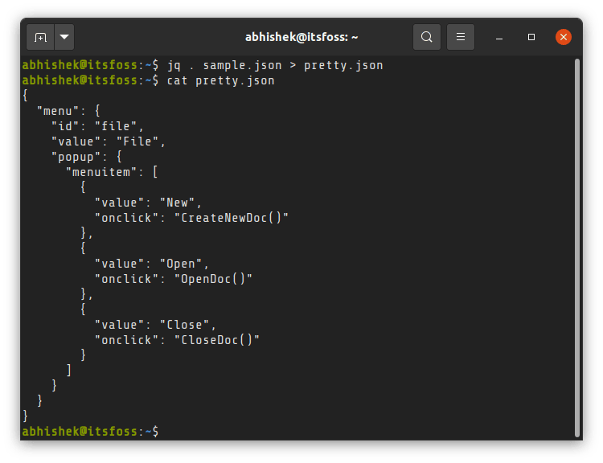The image size is (603, 463).
Task: Click the "New" value in the output
Action: (x=177, y=203)
